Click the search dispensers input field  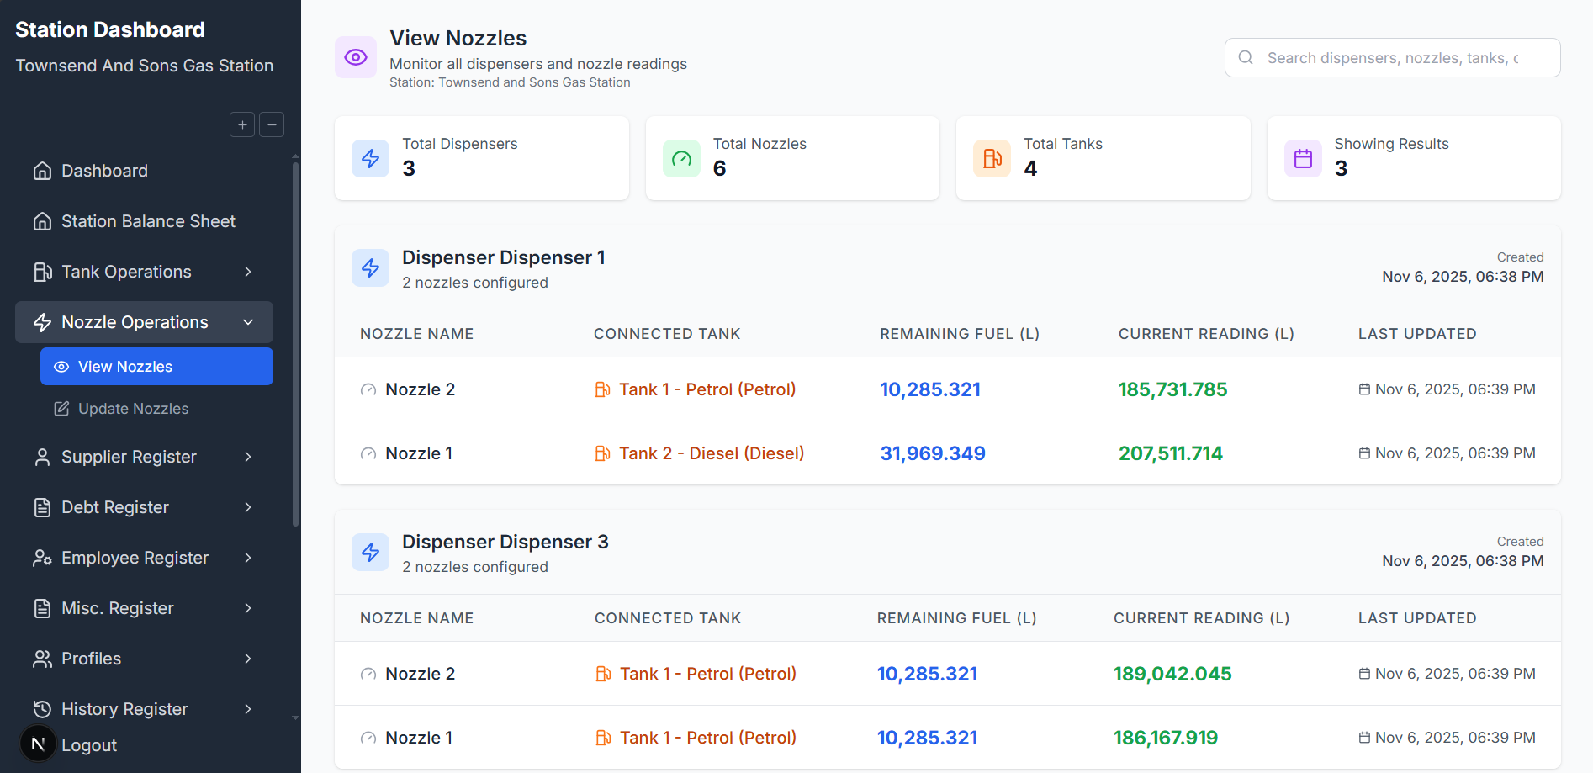pyautogui.click(x=1392, y=58)
